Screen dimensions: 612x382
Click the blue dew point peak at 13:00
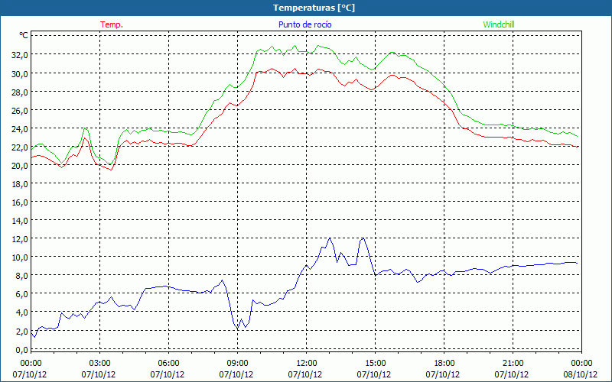click(x=330, y=238)
